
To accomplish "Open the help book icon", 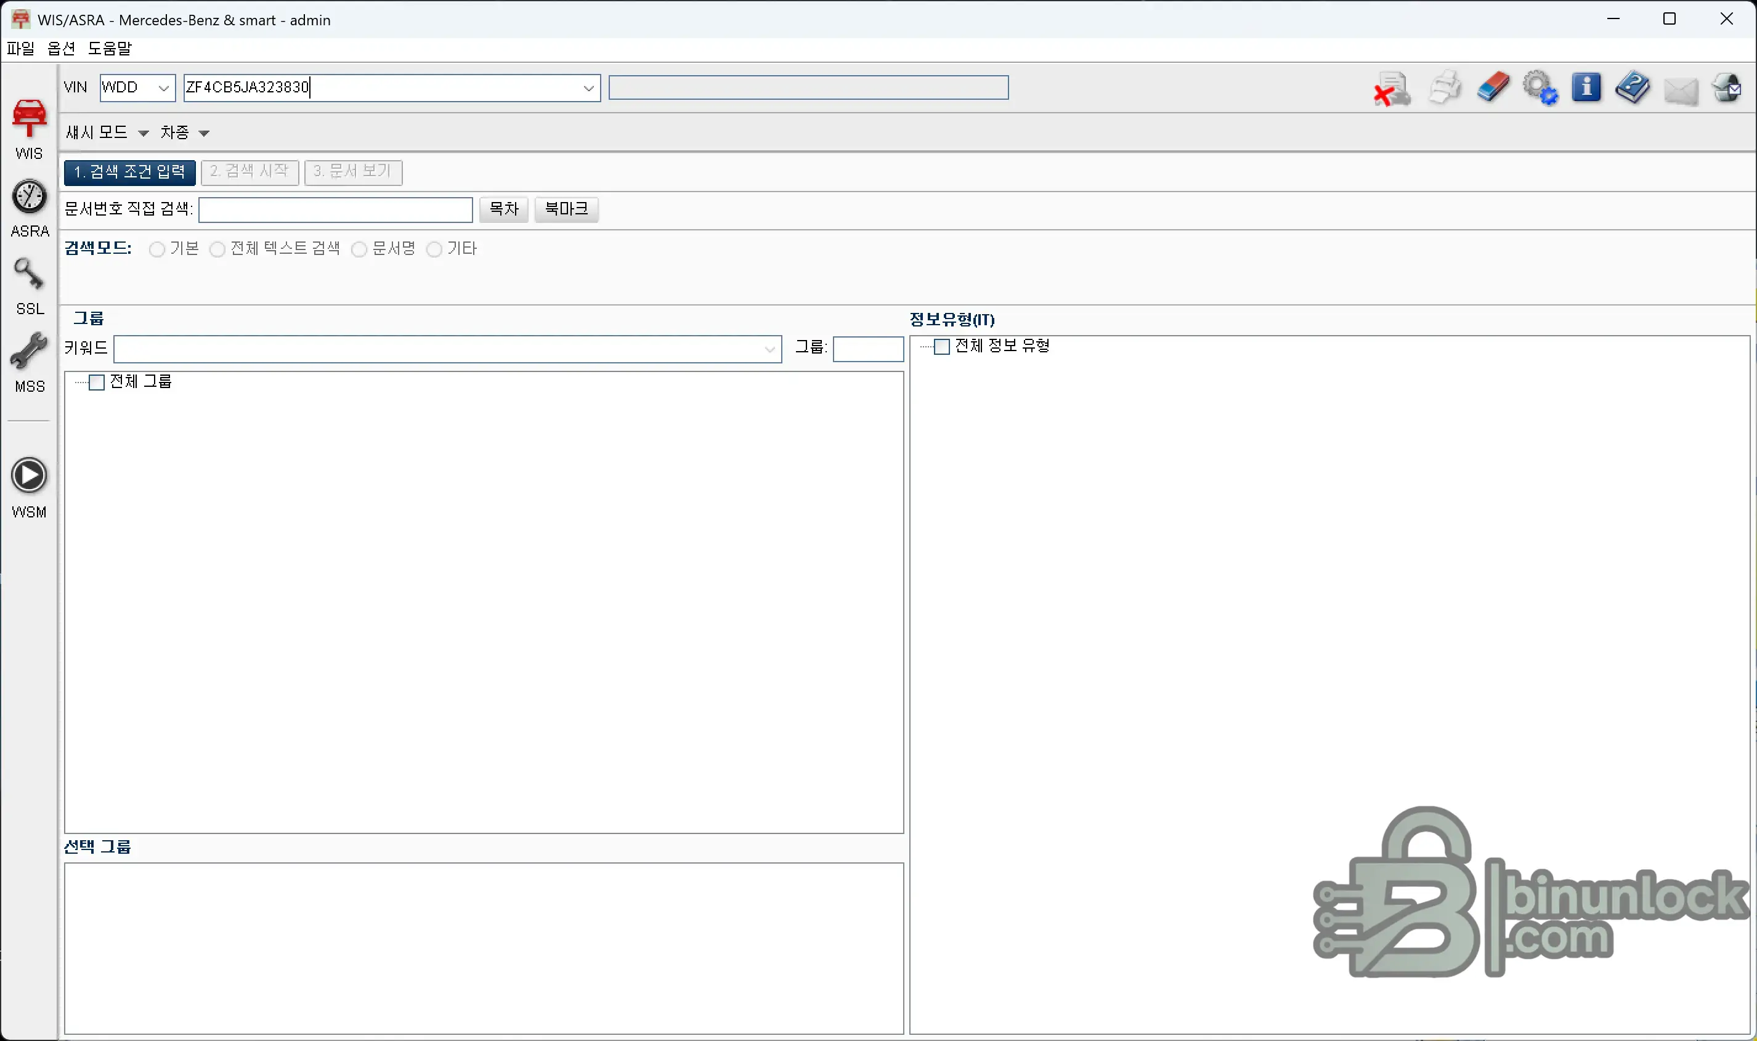I will point(1634,87).
